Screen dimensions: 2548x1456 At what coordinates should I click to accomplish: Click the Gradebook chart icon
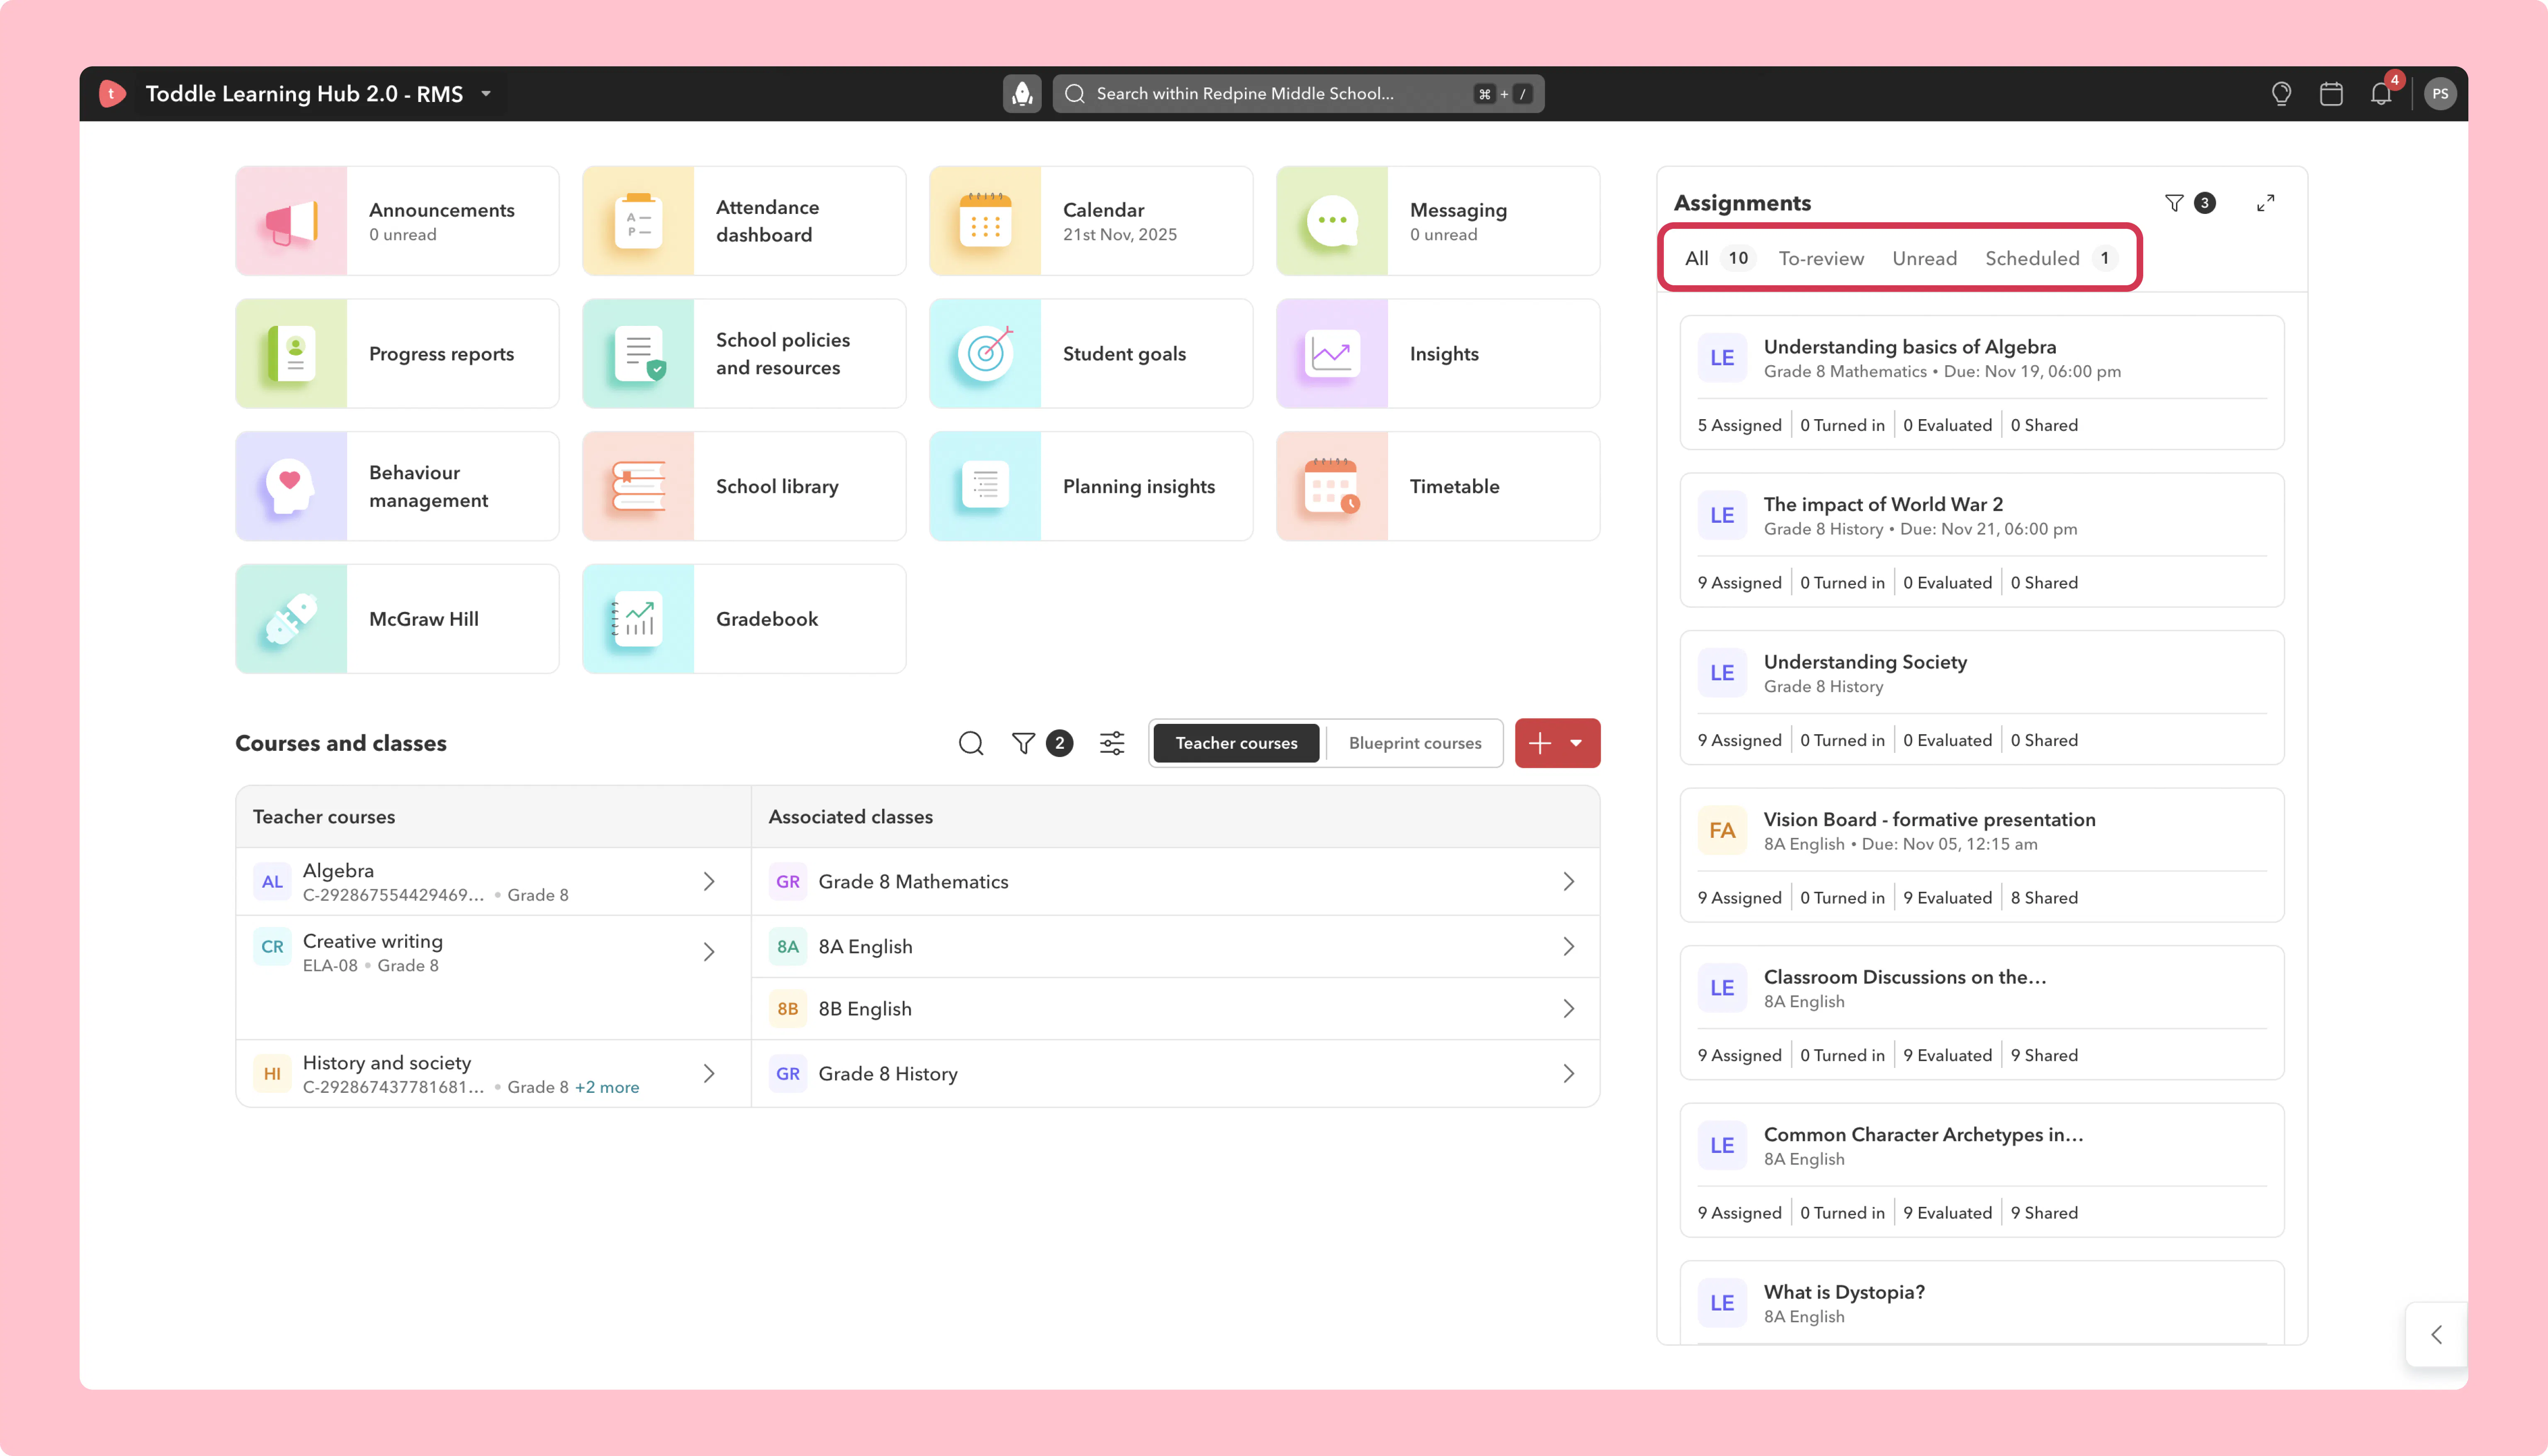[x=638, y=619]
